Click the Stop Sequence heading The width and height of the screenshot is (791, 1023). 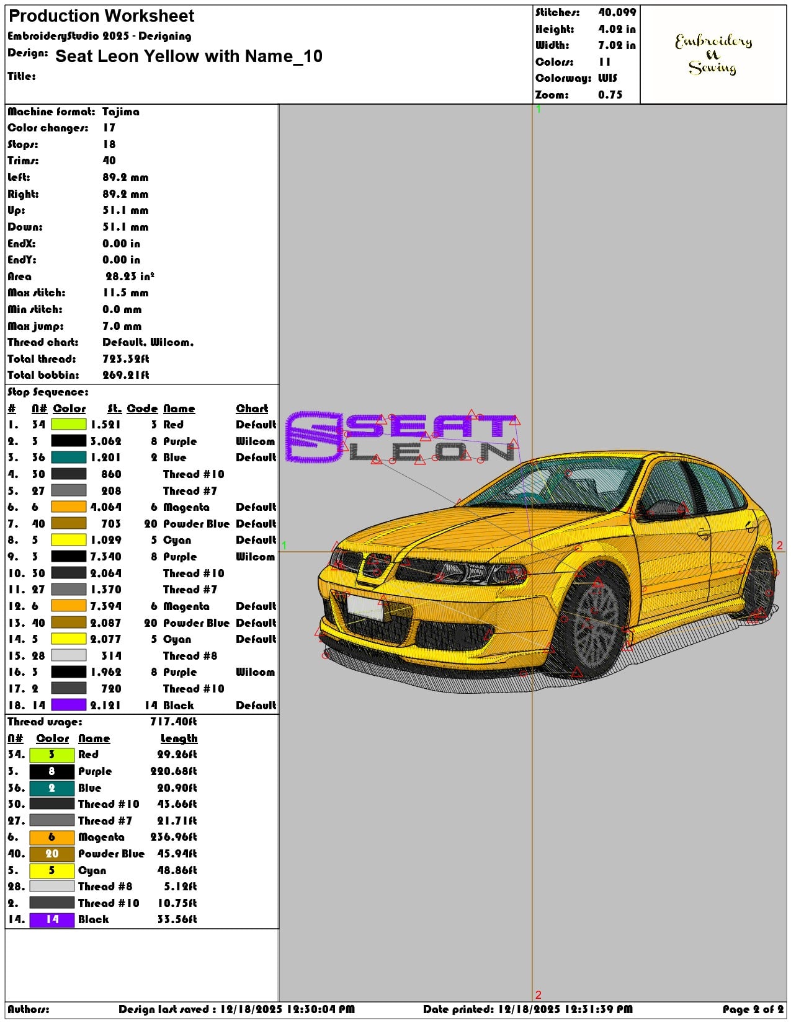pyautogui.click(x=48, y=392)
